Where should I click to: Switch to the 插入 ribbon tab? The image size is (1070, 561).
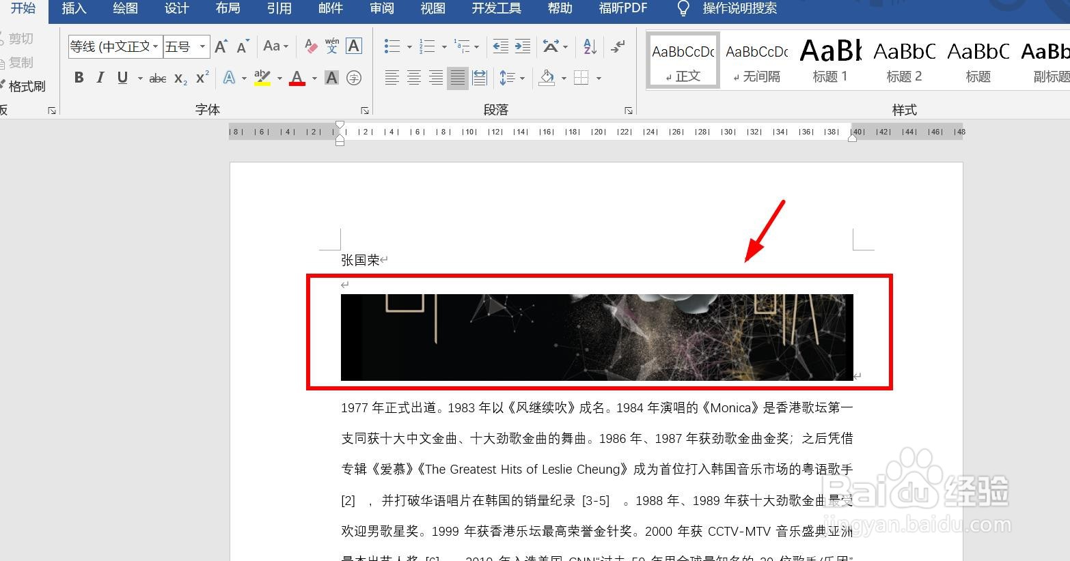[x=73, y=9]
